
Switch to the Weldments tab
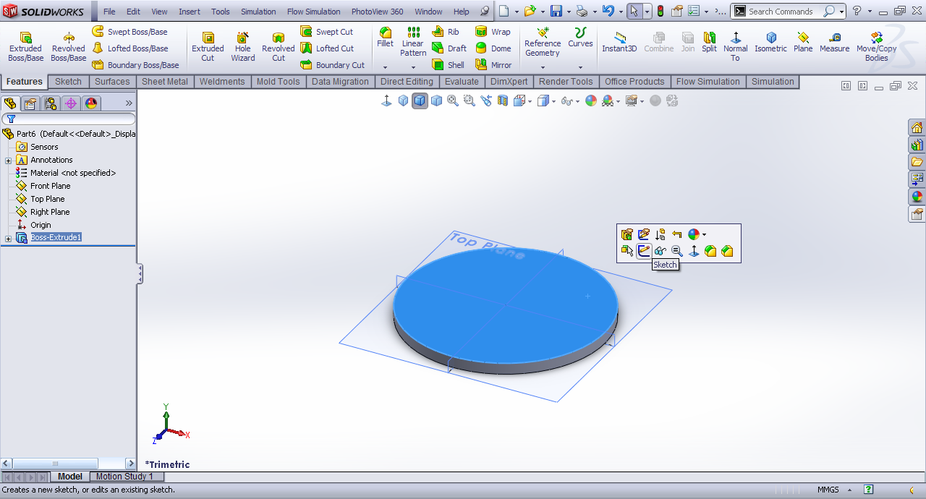222,82
